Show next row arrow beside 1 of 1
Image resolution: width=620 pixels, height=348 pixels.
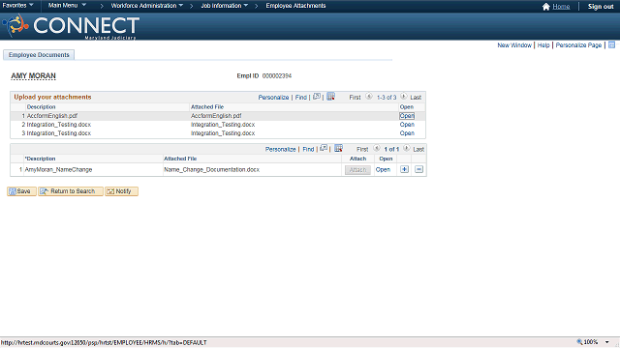407,148
